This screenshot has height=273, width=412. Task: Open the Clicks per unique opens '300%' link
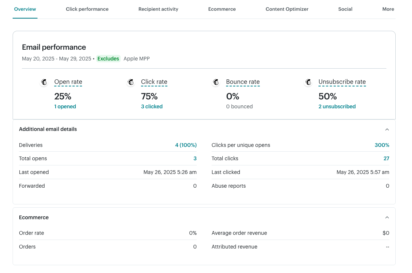point(382,145)
